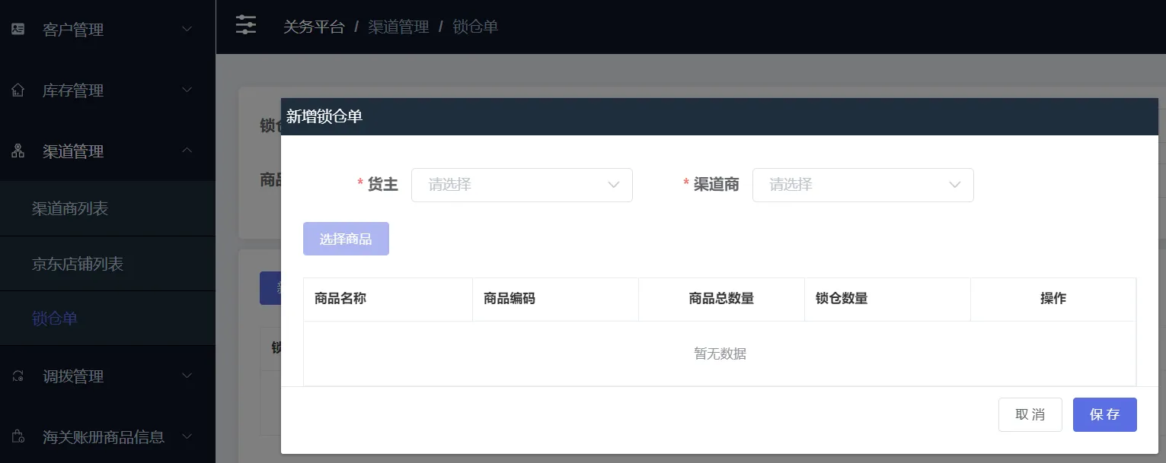Click the 调拨管理 transfer icon

tap(18, 376)
